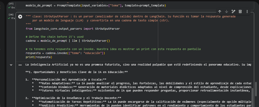Image resolution: width=259 pixels, height=107 pixels.
Task: Open AI edit pencil-sparkle tool in cell toolbar
Action: tap(233, 12)
